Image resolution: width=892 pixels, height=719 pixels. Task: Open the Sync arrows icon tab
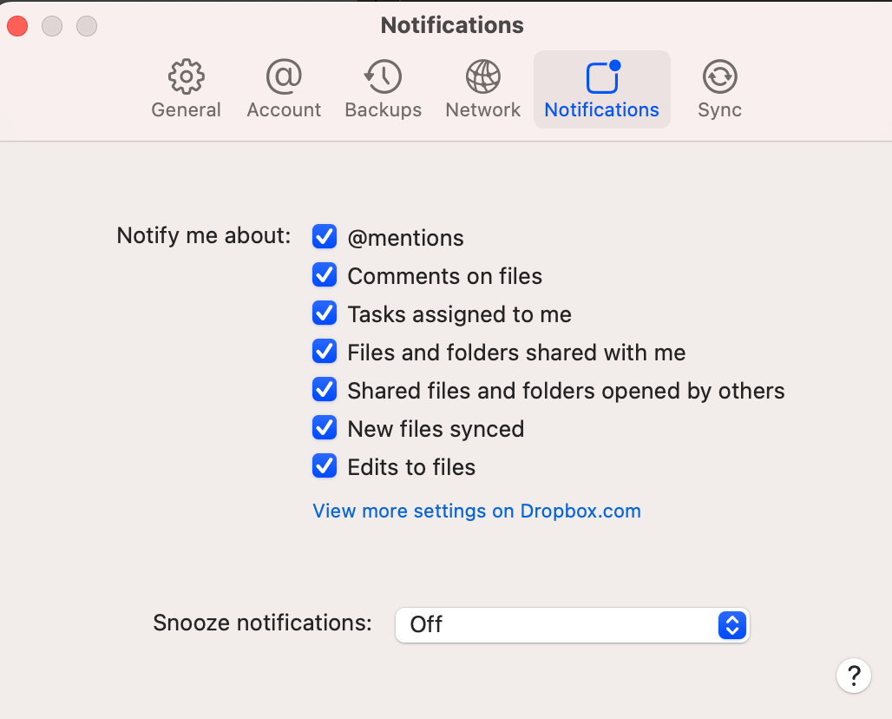coord(719,76)
